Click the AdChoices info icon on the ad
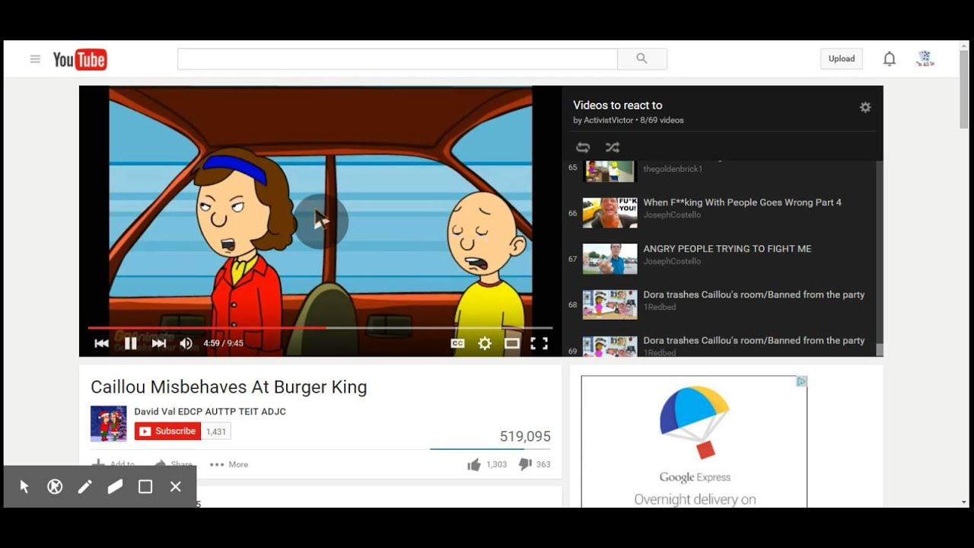The height and width of the screenshot is (548, 974). coord(801,381)
